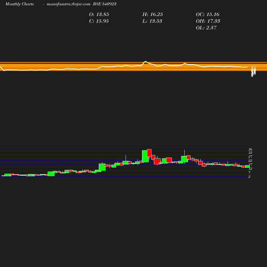This screenshot has width=267, height=267.
Task: Click the price axis label 32
Action: click(x=250, y=153)
